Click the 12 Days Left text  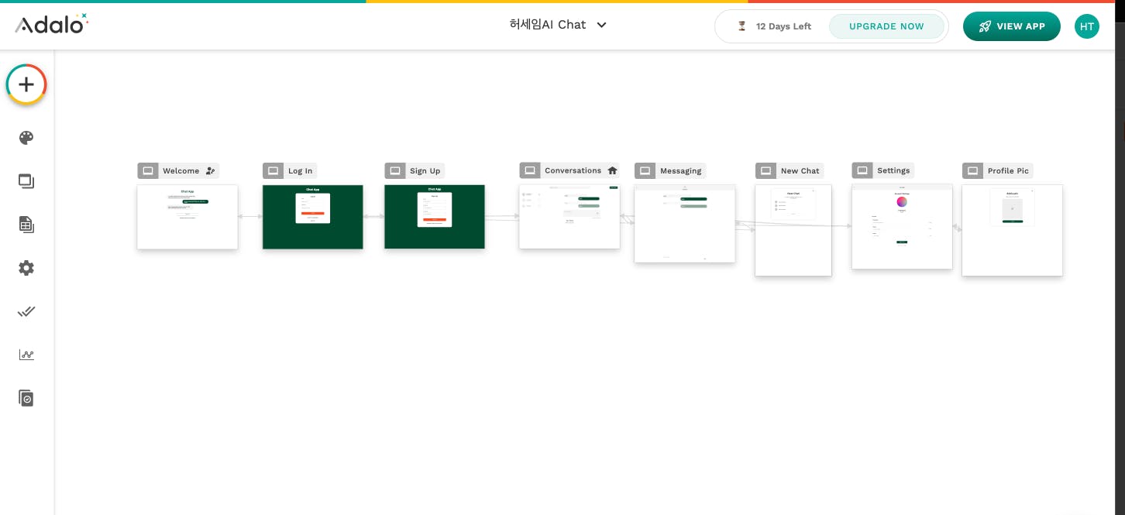(x=783, y=26)
